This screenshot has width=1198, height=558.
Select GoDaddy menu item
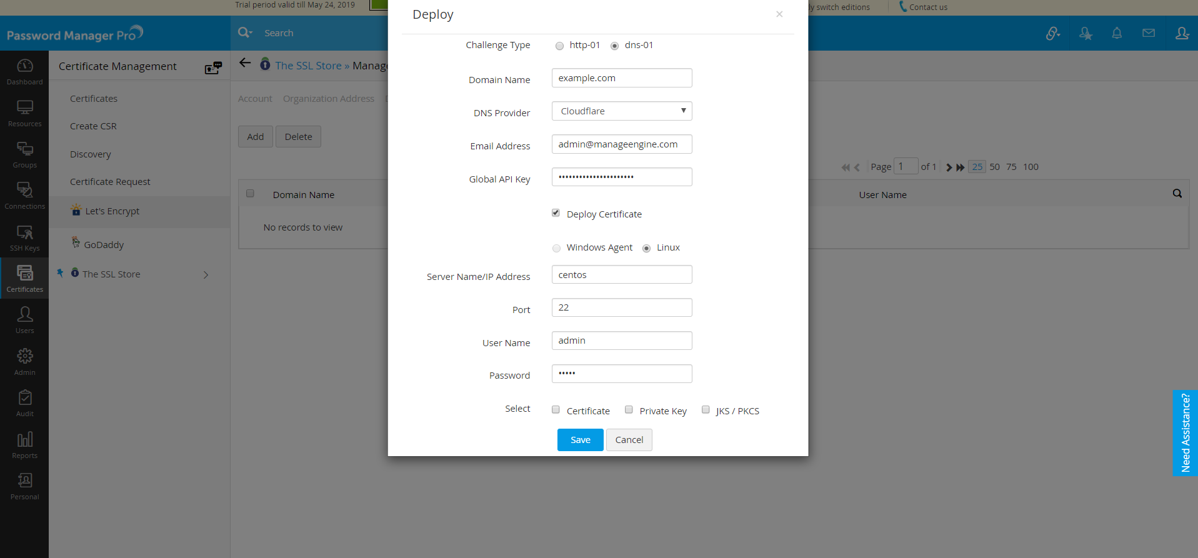click(x=104, y=245)
